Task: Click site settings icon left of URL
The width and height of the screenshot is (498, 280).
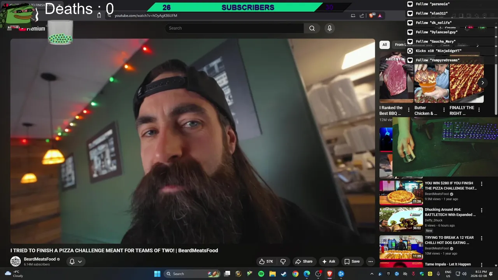Action: pyautogui.click(x=109, y=16)
